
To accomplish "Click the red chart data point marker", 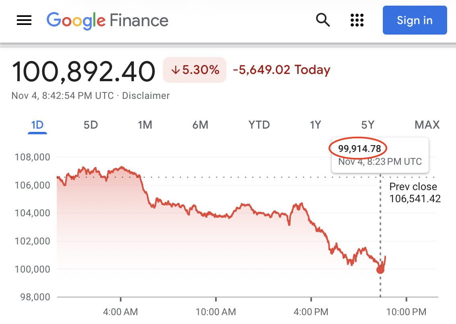I will (380, 270).
